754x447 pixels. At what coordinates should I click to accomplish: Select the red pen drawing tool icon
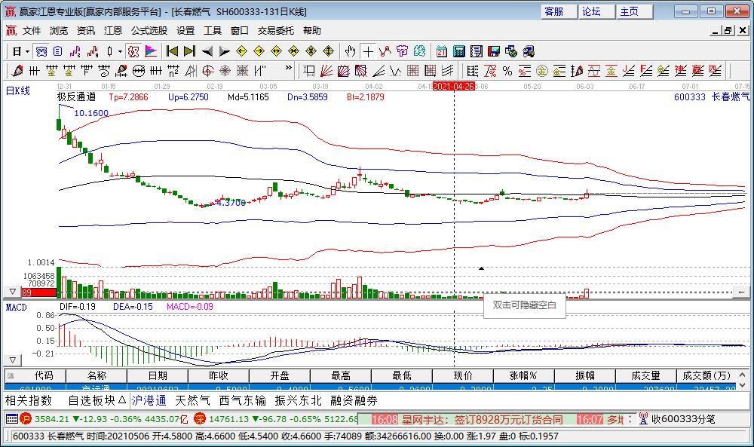click(17, 71)
